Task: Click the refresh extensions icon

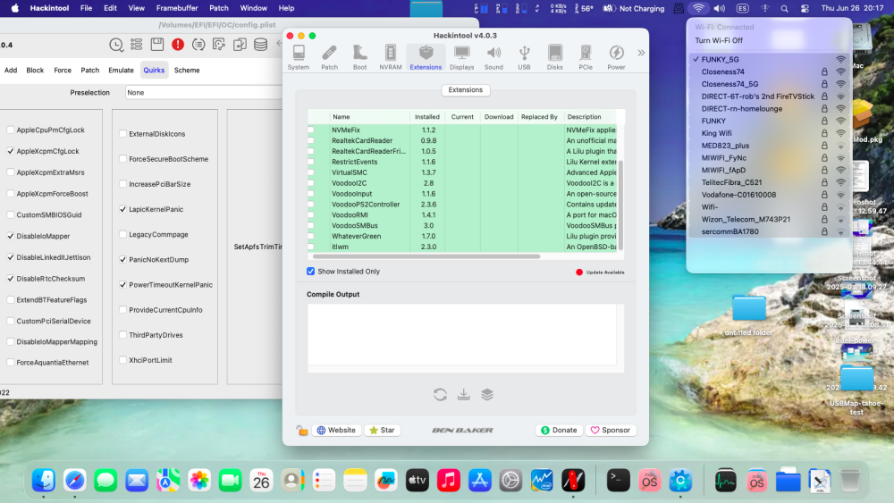Action: click(440, 394)
